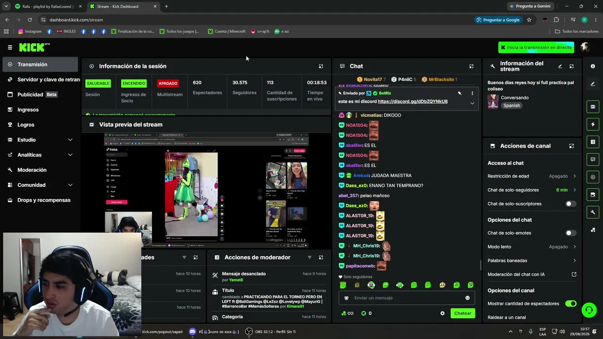The height and width of the screenshot is (339, 603).
Task: Click the user avatar in top bar
Action: pos(585,47)
